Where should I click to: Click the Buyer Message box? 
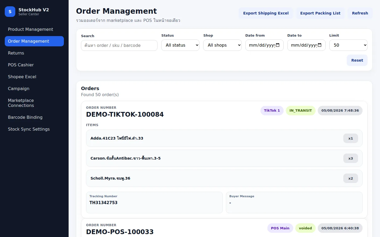(x=294, y=203)
